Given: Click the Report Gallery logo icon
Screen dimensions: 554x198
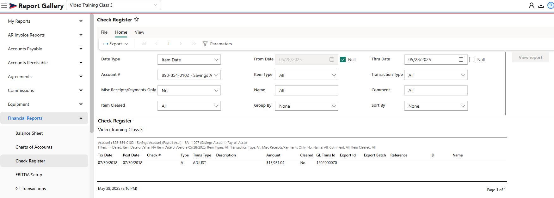Looking at the screenshot, I should [13, 6].
